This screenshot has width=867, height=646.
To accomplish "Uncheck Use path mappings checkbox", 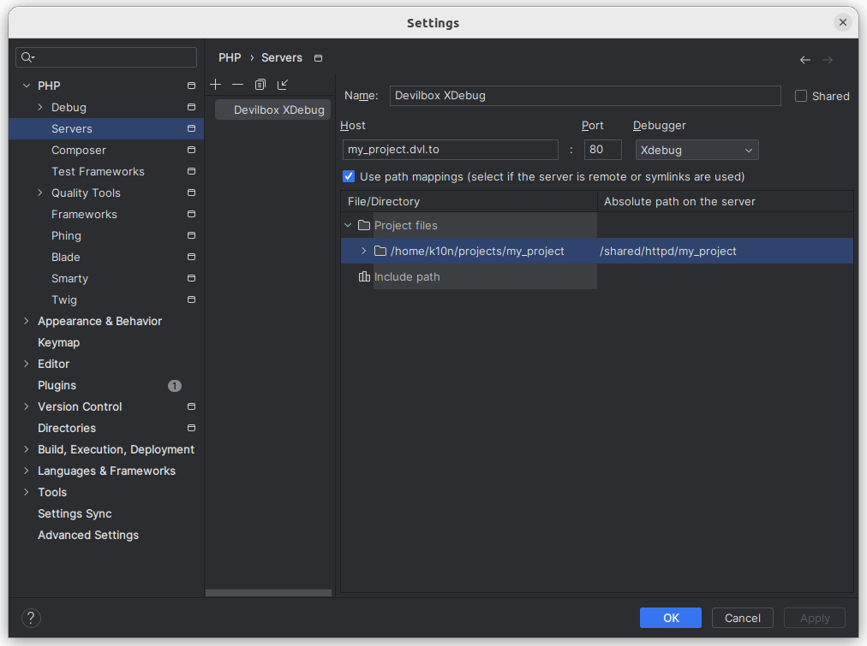I will tap(349, 176).
